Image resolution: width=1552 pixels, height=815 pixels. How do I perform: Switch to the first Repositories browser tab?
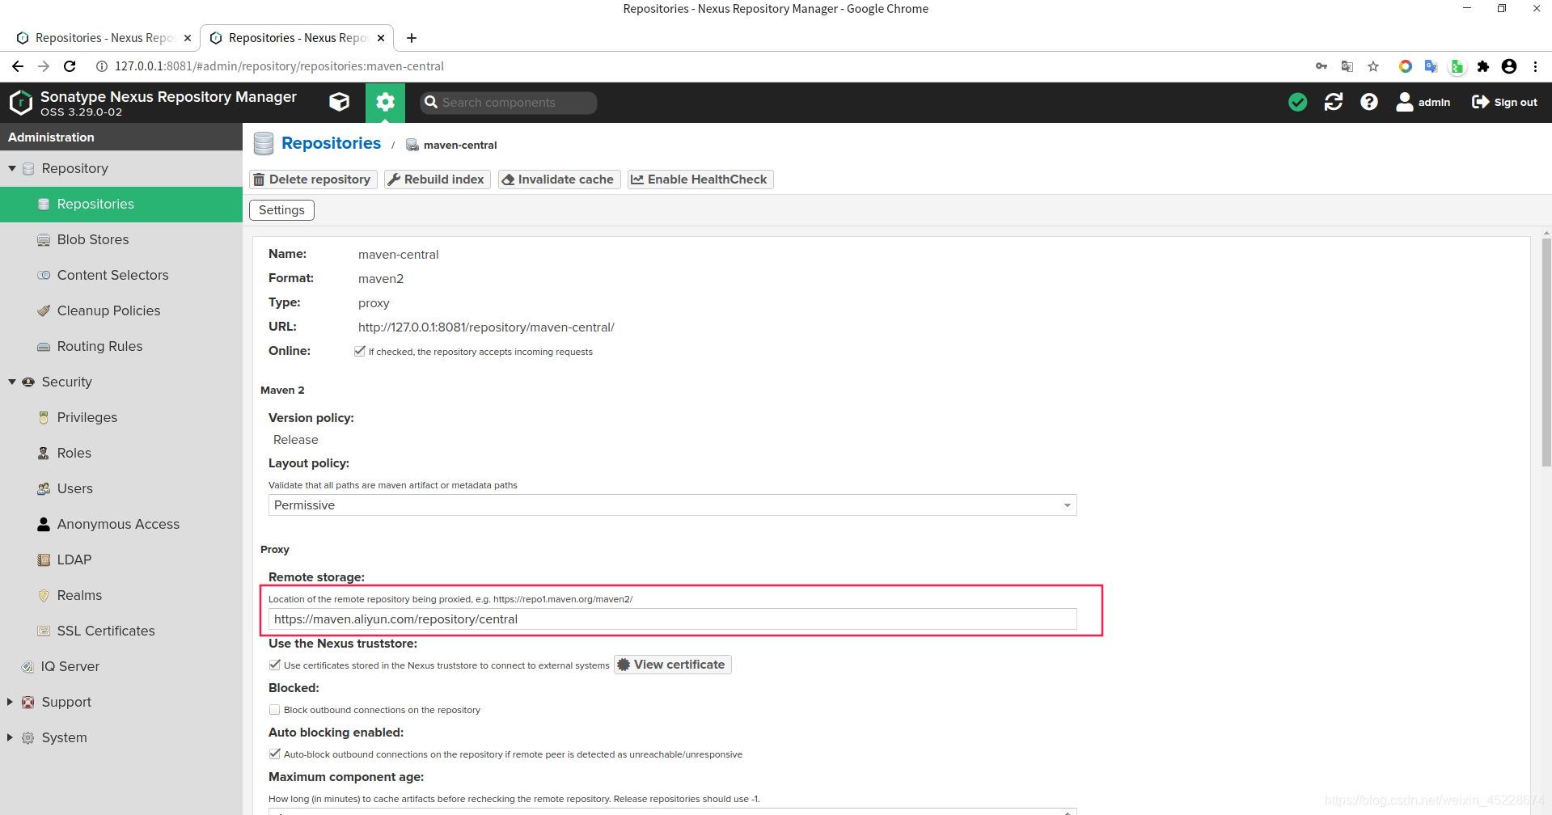pyautogui.click(x=104, y=38)
